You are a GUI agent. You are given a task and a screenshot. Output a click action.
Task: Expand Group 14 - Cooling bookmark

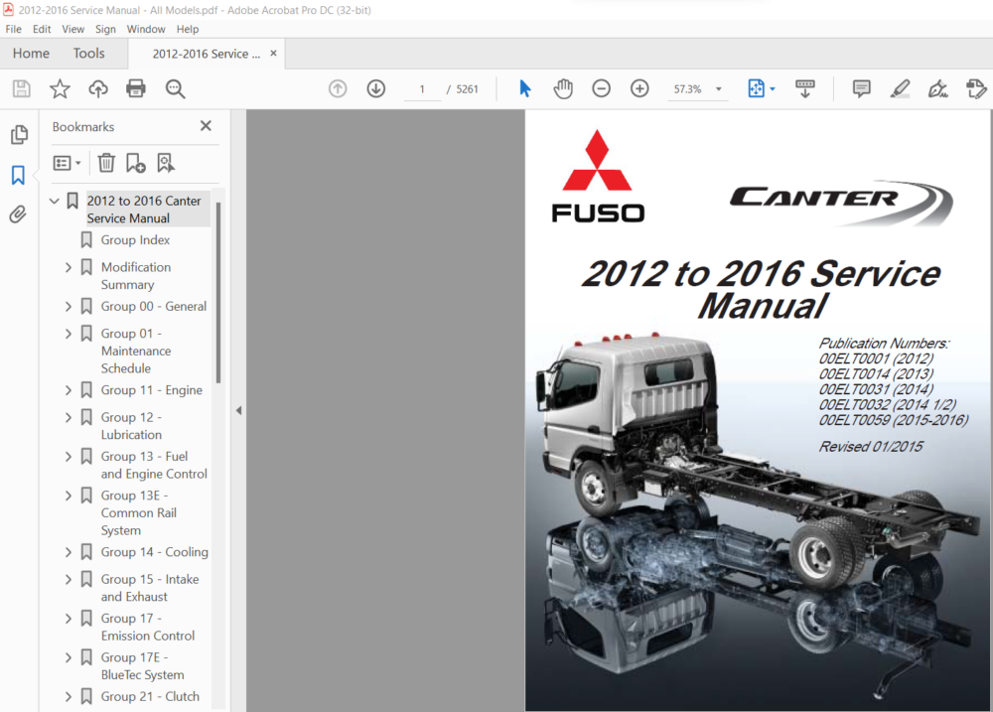pos(69,552)
